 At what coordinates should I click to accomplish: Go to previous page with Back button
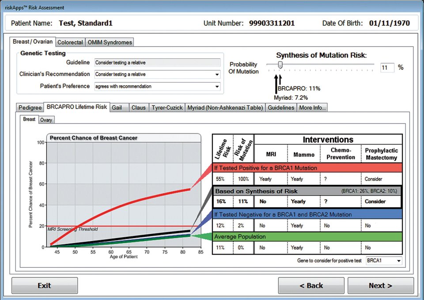pyautogui.click(x=311, y=285)
